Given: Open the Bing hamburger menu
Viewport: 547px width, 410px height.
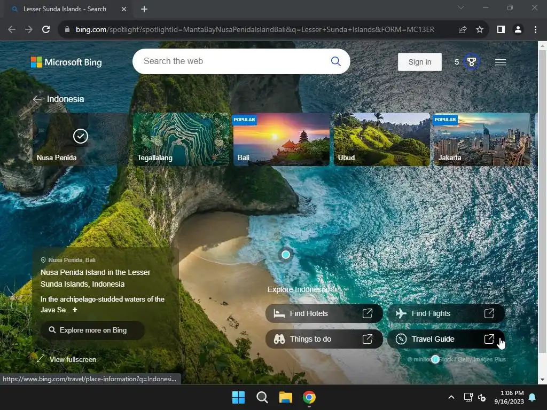Looking at the screenshot, I should [500, 62].
